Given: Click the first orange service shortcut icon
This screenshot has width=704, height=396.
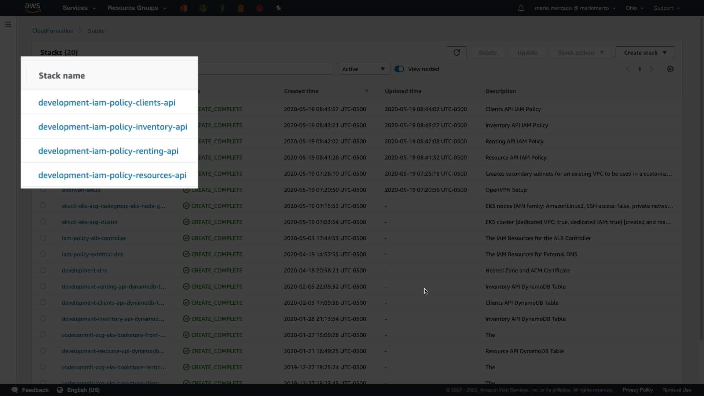Looking at the screenshot, I should click(x=184, y=8).
